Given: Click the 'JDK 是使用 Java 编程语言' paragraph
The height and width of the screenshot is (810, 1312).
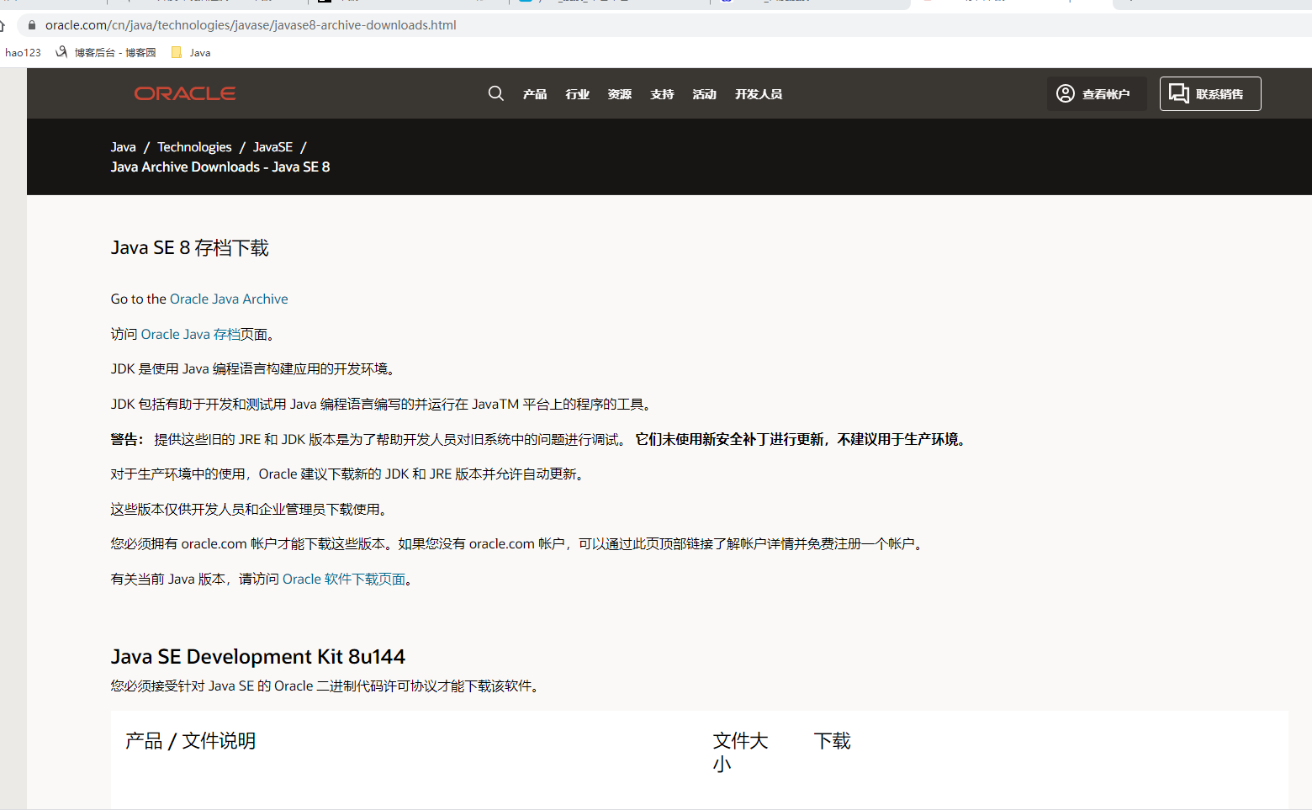Looking at the screenshot, I should pyautogui.click(x=253, y=368).
